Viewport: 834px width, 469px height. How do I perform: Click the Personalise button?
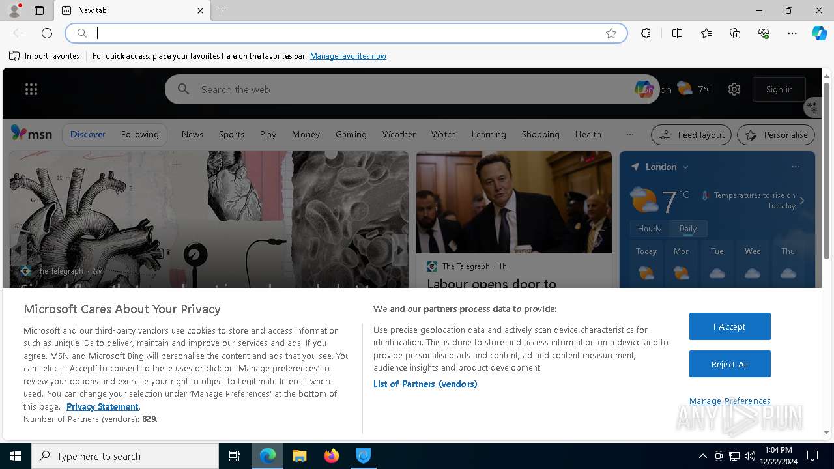[x=776, y=135]
